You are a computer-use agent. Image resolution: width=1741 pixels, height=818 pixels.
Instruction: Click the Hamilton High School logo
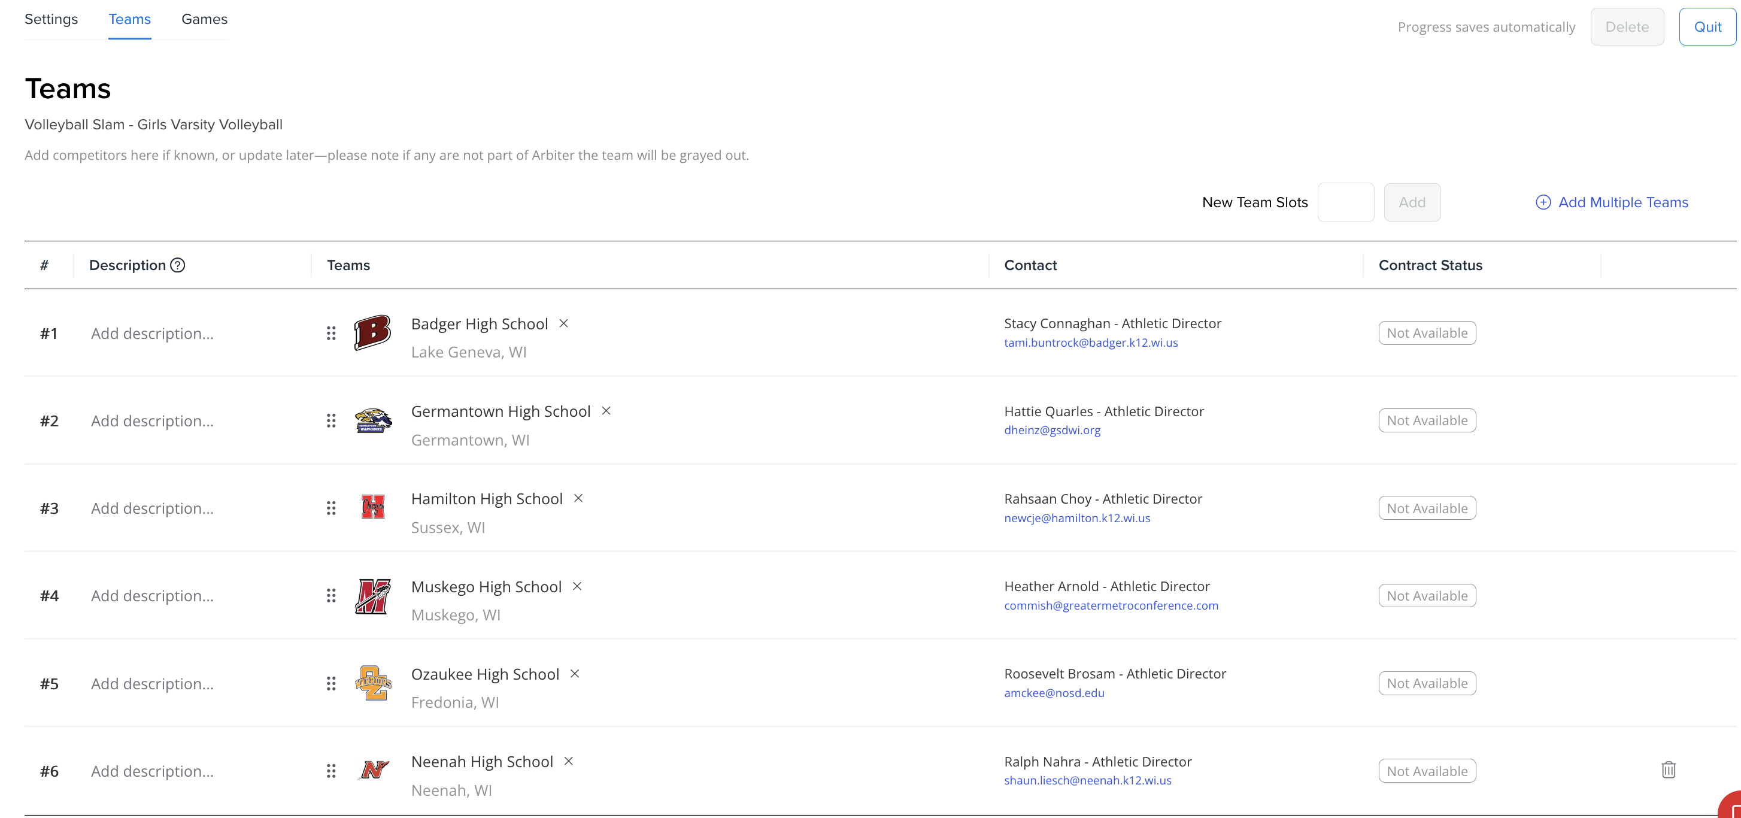pyautogui.click(x=373, y=507)
